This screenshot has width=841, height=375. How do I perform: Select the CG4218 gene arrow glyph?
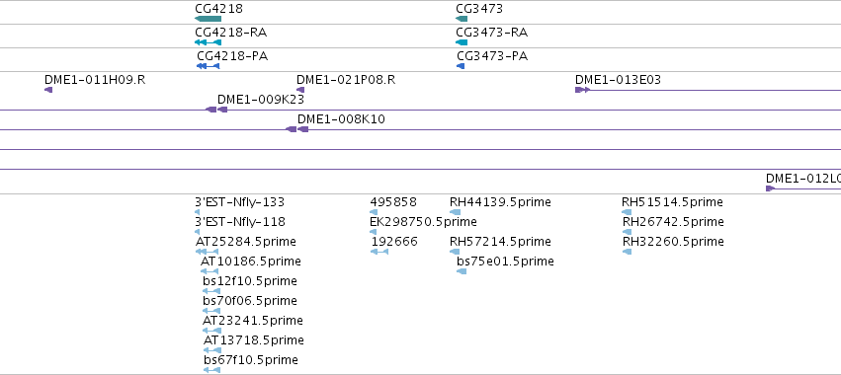point(209,19)
